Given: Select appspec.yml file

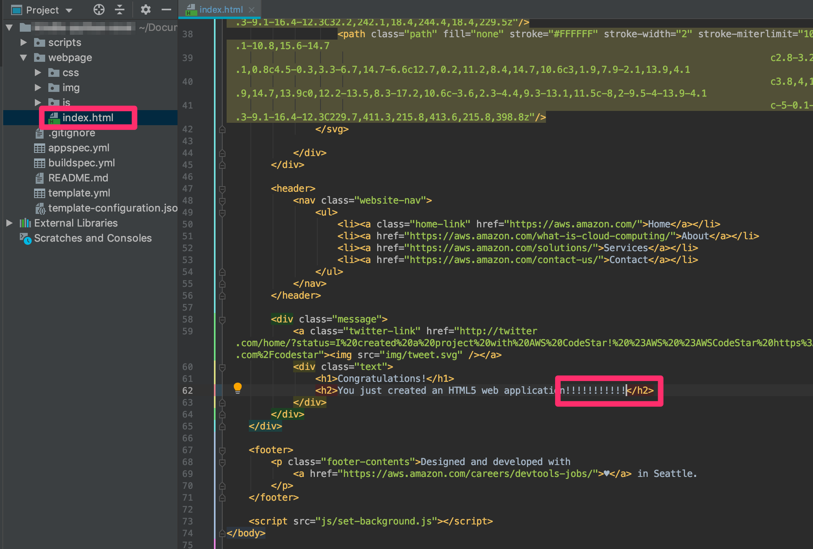Looking at the screenshot, I should click(x=79, y=148).
